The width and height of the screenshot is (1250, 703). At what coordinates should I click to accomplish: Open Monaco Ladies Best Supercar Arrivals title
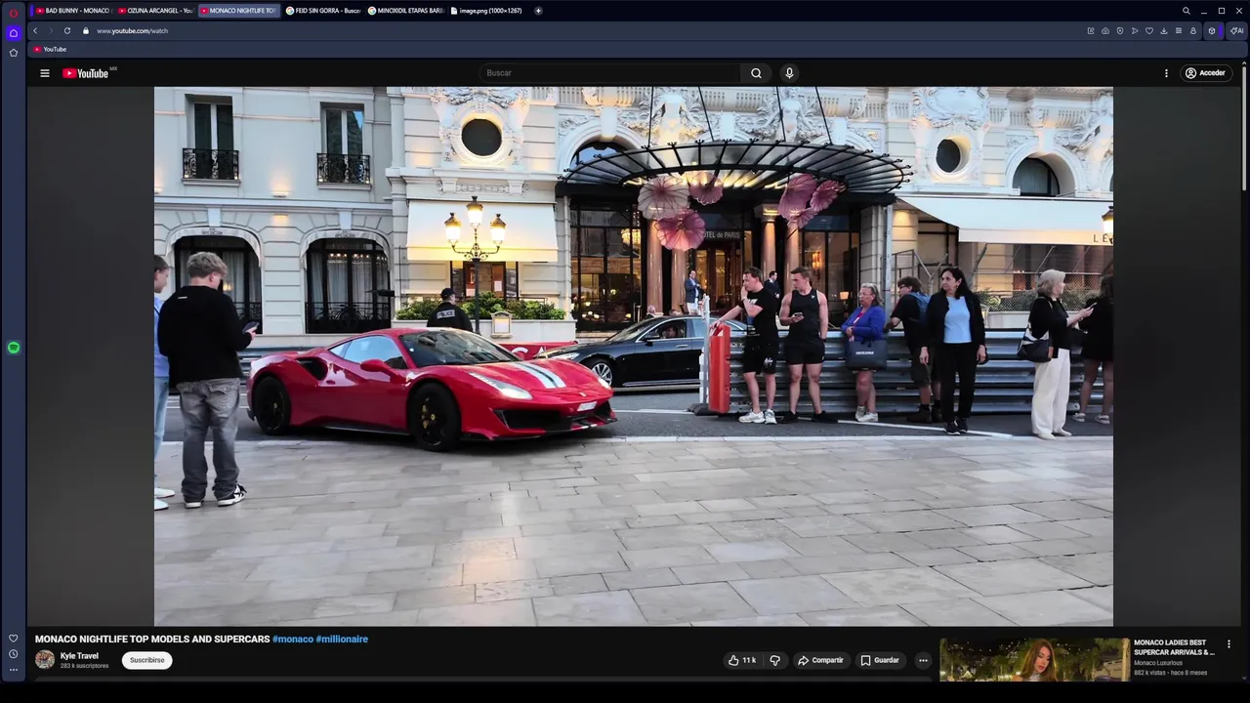[x=1175, y=647]
